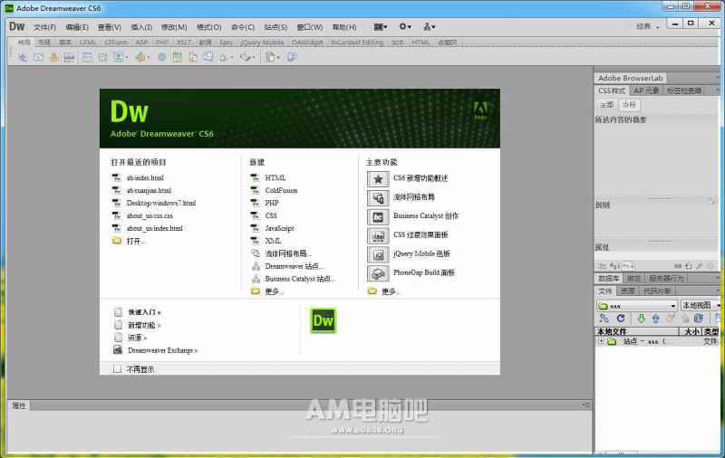Check the 不再显示 checkbox
The width and height of the screenshot is (725, 458).
118,369
